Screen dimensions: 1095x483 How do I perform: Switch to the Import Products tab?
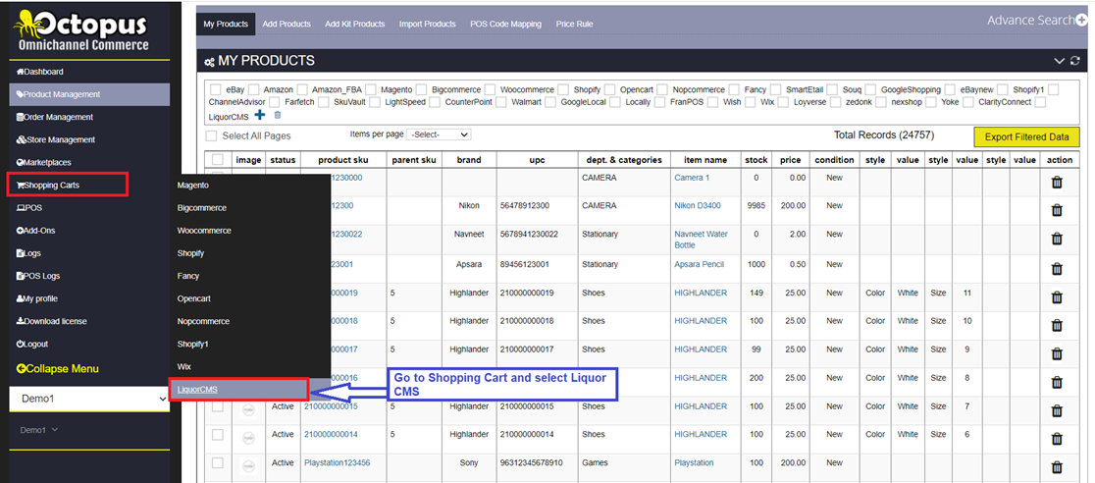[x=428, y=24]
